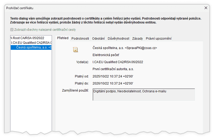The width and height of the screenshot is (214, 139).
Task: Click the Elektronická pečeť text
Action: (106, 55)
